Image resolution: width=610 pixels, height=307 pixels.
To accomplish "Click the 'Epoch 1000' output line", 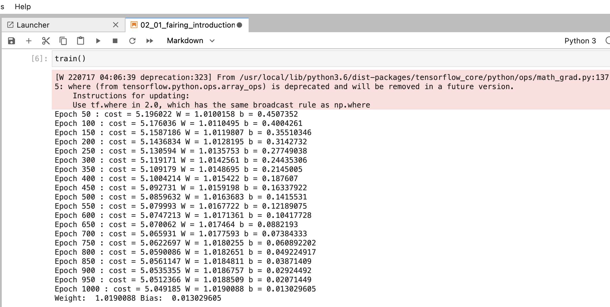I will pos(185,289).
